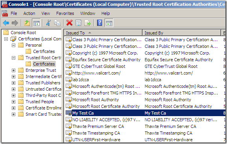This screenshot has width=227, height=144.
Task: Expand the Trusted Publishers node
Action: (13, 83)
